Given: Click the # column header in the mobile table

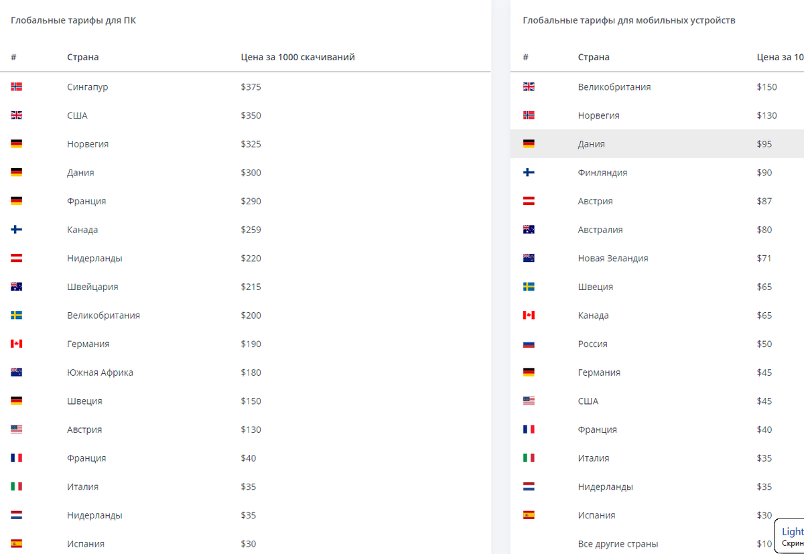Looking at the screenshot, I should click(525, 58).
